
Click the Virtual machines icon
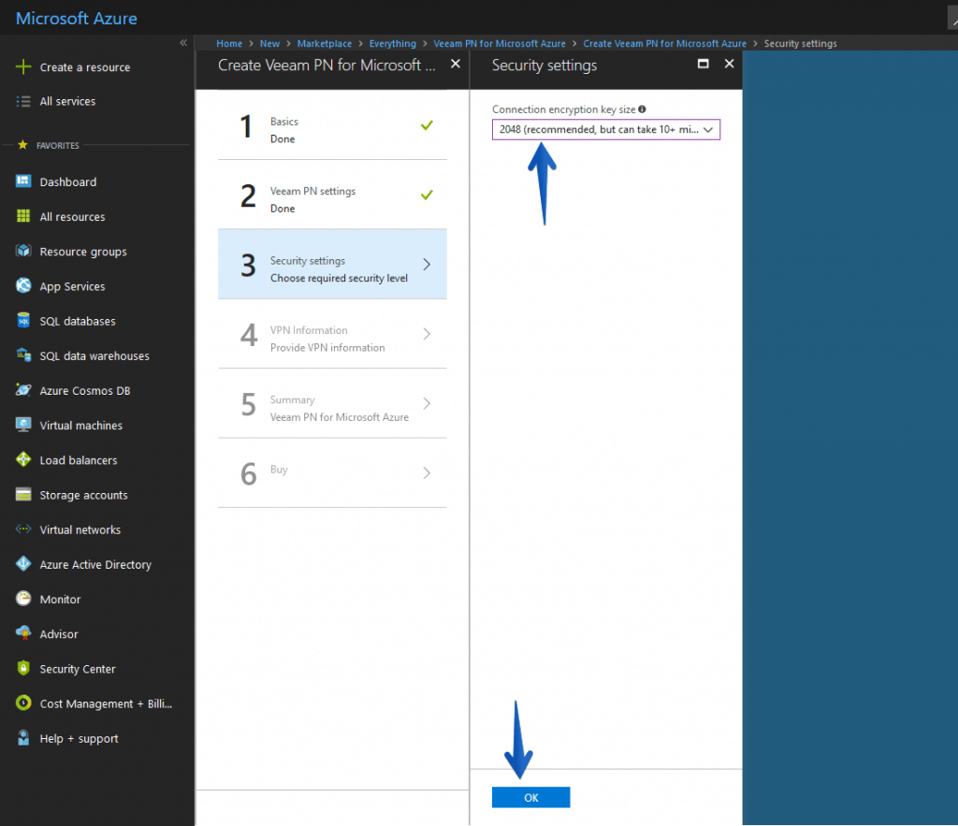23,425
